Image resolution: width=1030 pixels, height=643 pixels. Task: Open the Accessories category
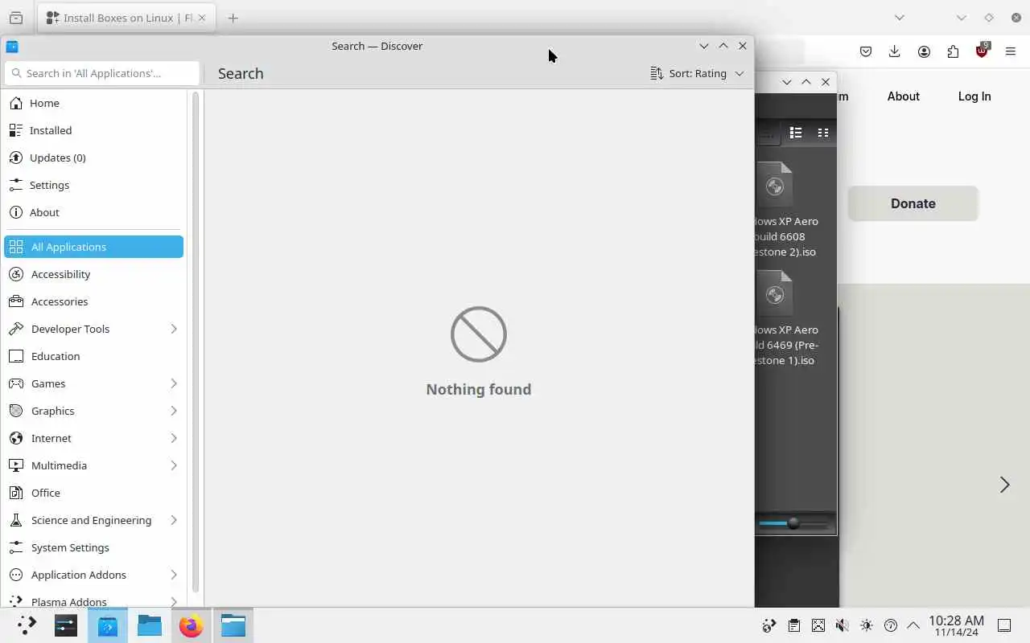pos(94,301)
